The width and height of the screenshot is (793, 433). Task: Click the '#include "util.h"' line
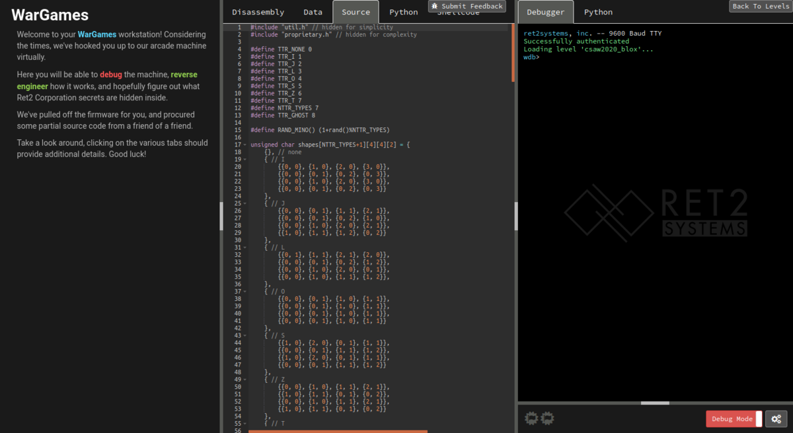click(x=322, y=27)
